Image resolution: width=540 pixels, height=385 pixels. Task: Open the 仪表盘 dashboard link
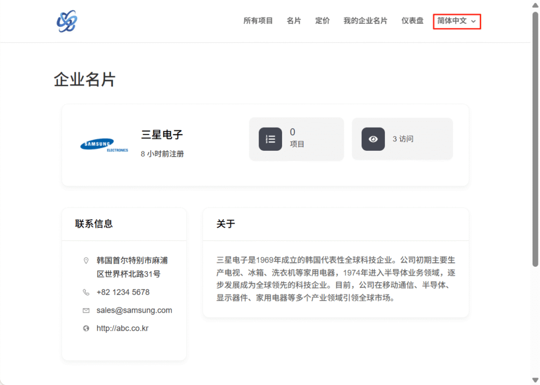412,21
